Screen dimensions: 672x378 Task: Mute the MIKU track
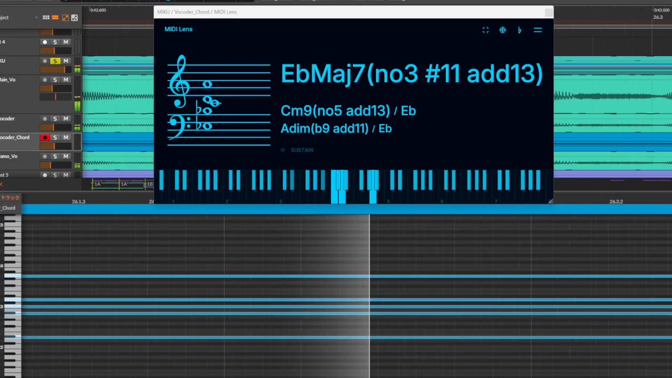pyautogui.click(x=66, y=61)
